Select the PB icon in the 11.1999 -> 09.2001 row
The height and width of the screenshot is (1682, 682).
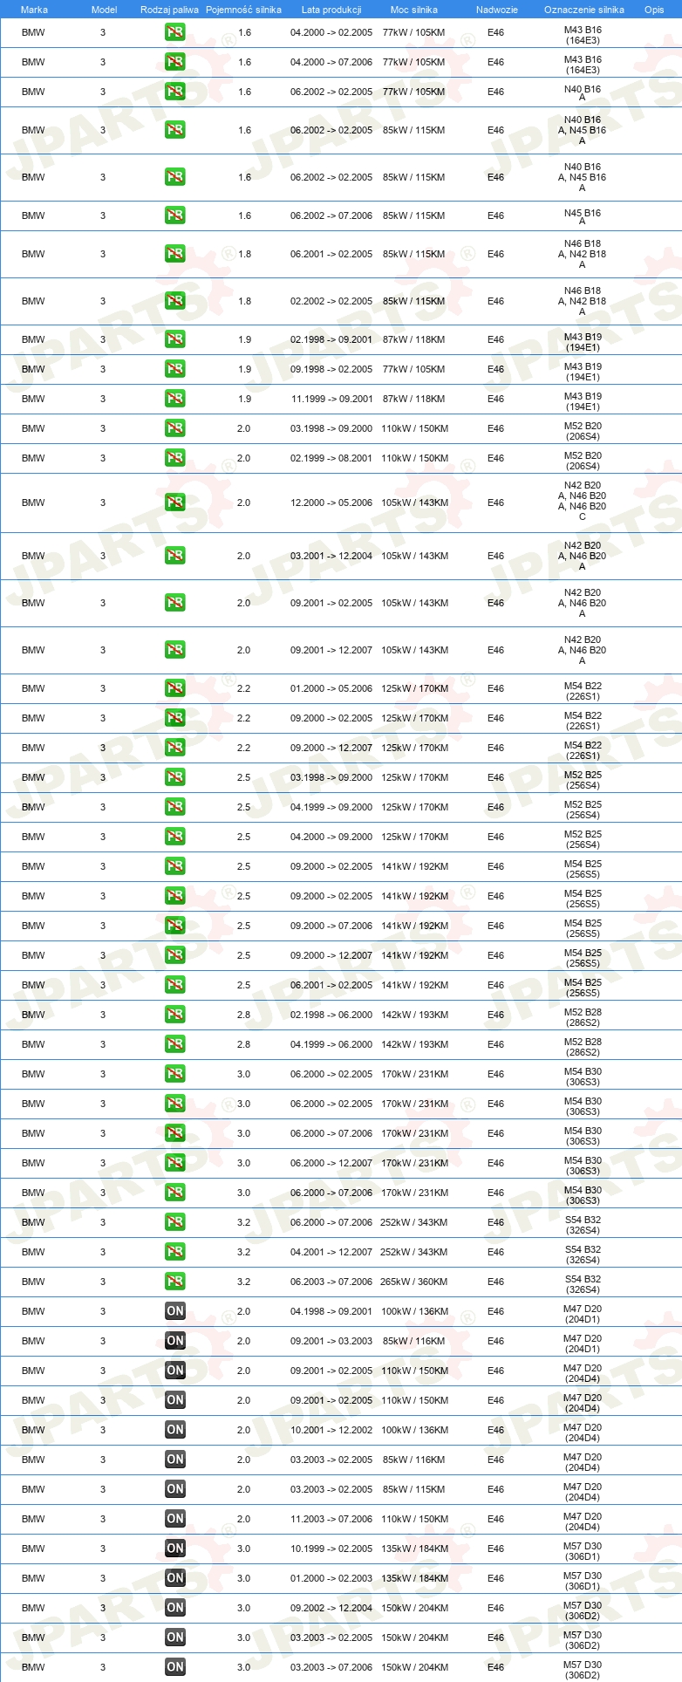[175, 400]
